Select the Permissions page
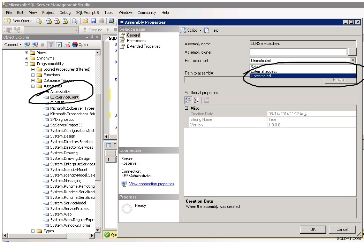Viewport: 364px width, 242px height. pos(137,40)
